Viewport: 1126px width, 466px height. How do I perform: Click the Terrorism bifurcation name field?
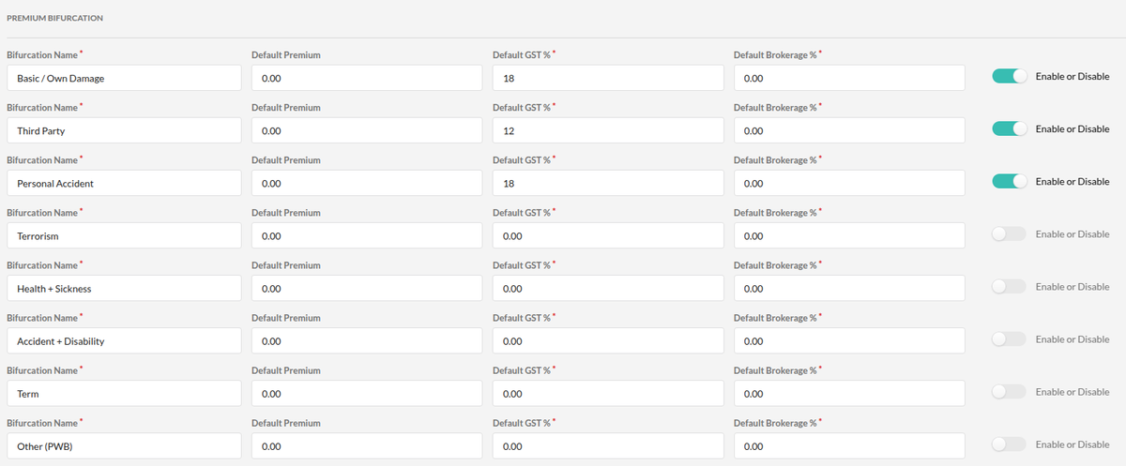(x=124, y=235)
